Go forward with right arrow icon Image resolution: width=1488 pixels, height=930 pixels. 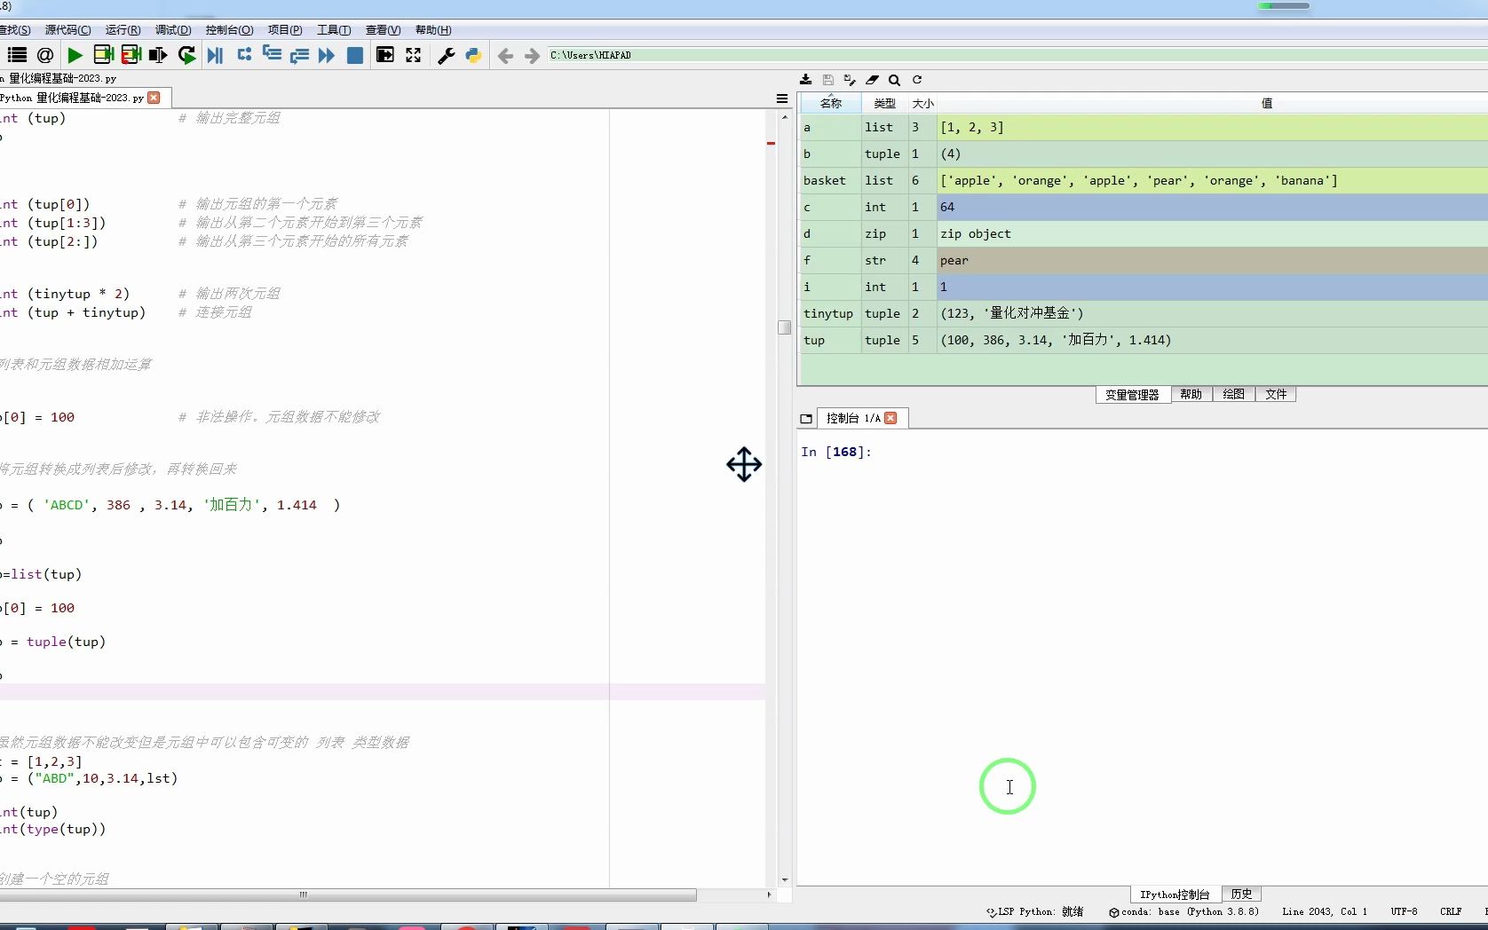point(532,56)
